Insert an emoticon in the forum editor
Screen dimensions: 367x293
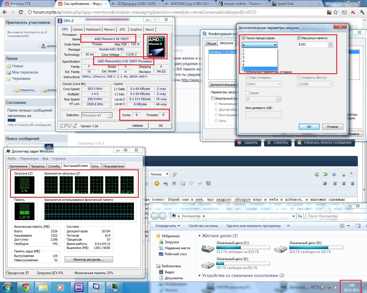157,183
